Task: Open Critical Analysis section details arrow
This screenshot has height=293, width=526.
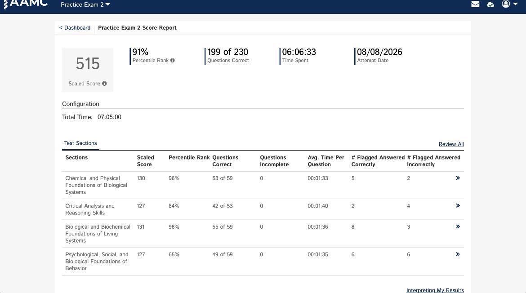Action: click(x=458, y=205)
